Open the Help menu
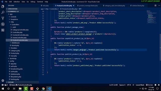Screen dimensions: 161x91 click(x=46, y=2)
